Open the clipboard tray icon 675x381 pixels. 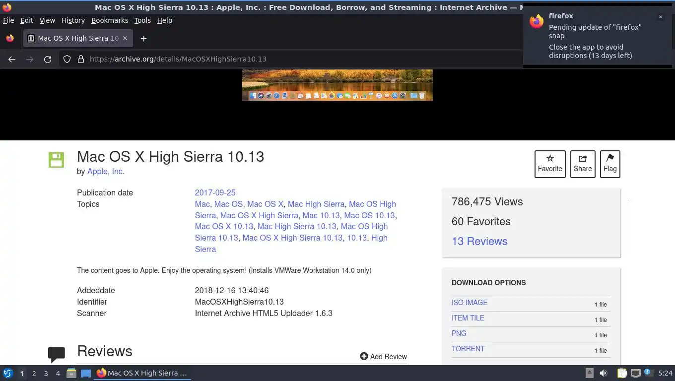click(622, 373)
